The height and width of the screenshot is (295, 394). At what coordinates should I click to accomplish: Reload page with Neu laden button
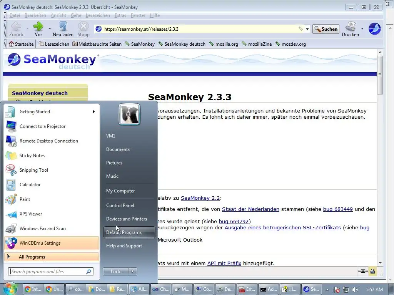(63, 29)
